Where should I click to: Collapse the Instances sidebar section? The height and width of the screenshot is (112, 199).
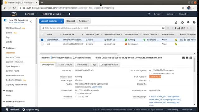pyautogui.click(x=4, y=48)
